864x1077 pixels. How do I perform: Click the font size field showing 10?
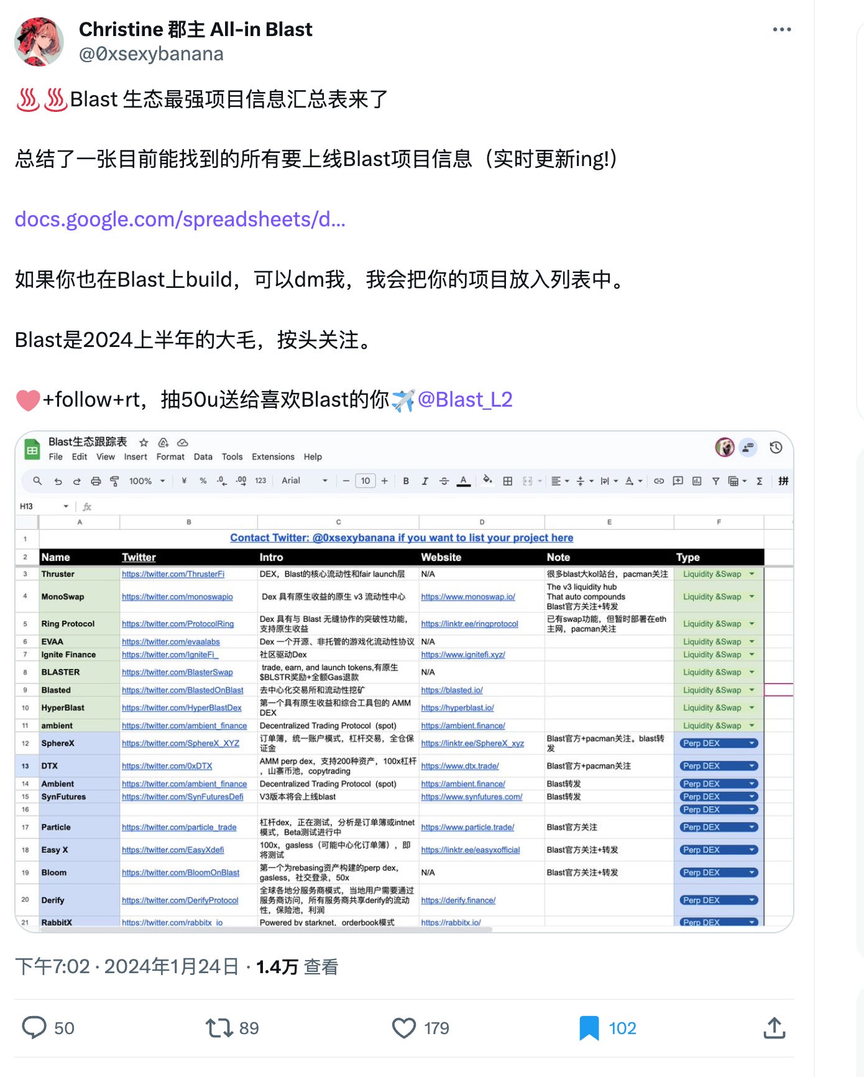point(365,481)
